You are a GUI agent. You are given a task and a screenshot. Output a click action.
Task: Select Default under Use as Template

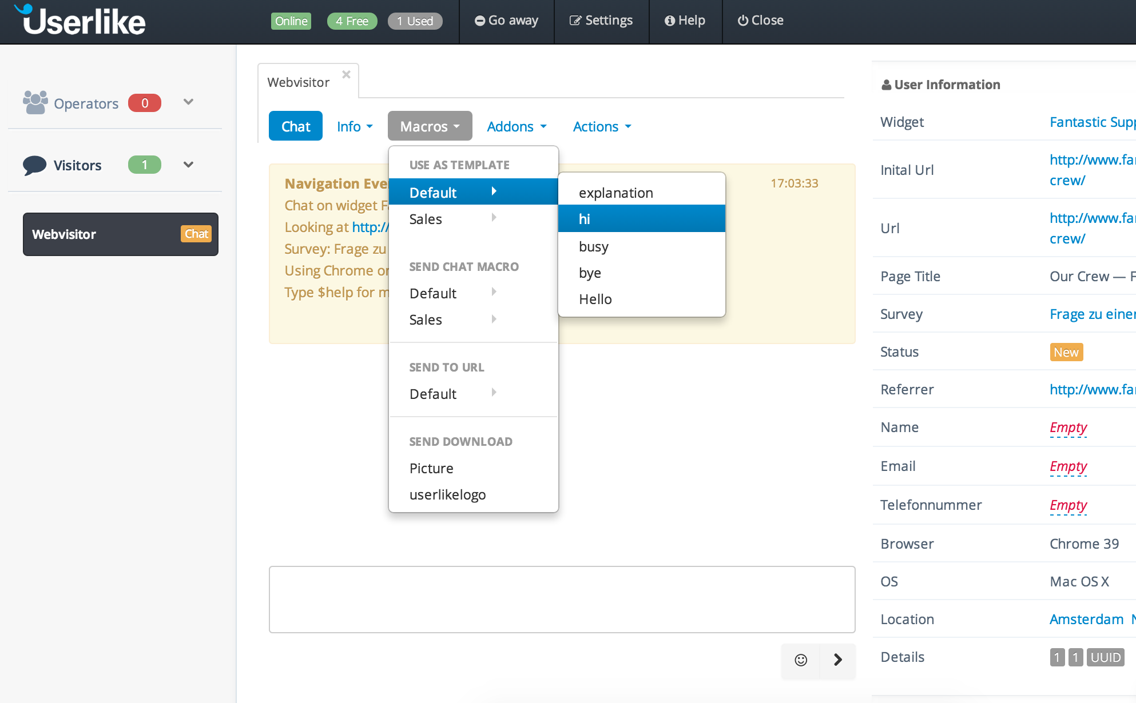(473, 192)
